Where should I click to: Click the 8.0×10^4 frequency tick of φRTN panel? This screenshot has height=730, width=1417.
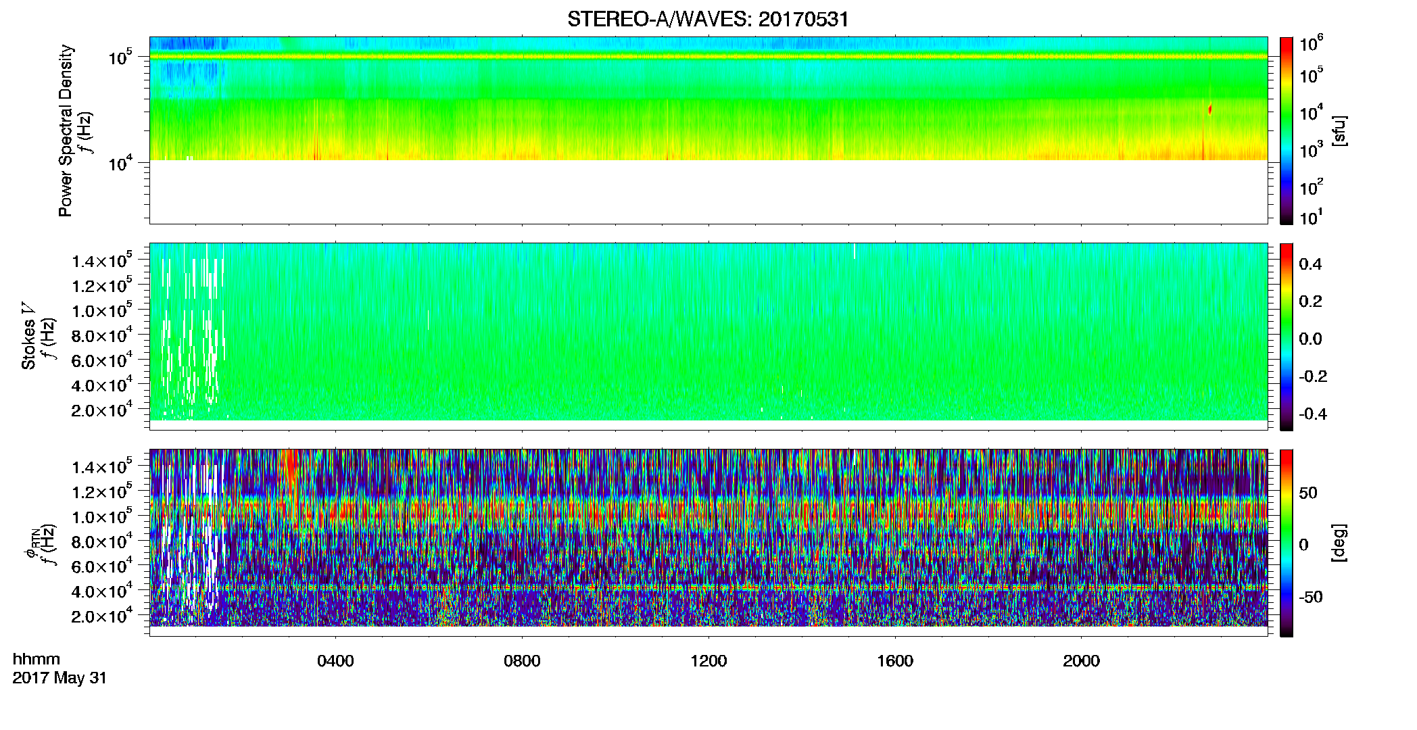click(x=102, y=541)
